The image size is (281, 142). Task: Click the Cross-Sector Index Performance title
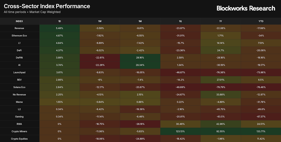pos(47,6)
